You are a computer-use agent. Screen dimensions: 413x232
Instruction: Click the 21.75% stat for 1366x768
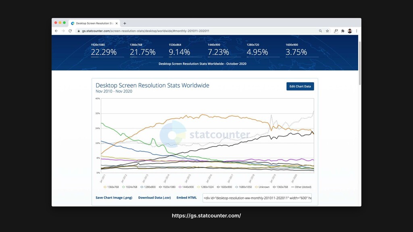click(x=143, y=52)
